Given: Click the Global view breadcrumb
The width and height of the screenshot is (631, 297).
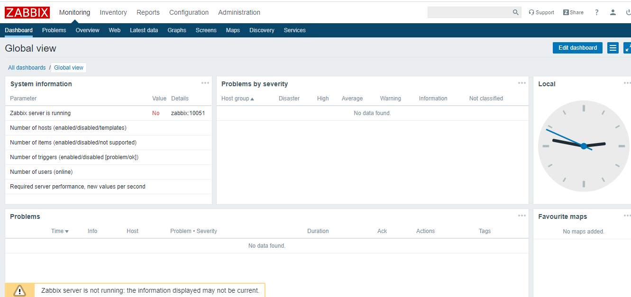Looking at the screenshot, I should pos(69,68).
